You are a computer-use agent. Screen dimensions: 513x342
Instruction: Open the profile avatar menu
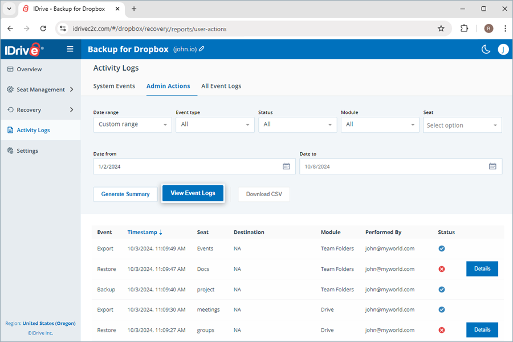click(503, 49)
